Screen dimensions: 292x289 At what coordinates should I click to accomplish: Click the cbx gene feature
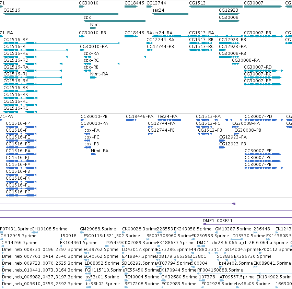pyautogui.click(x=115, y=21)
